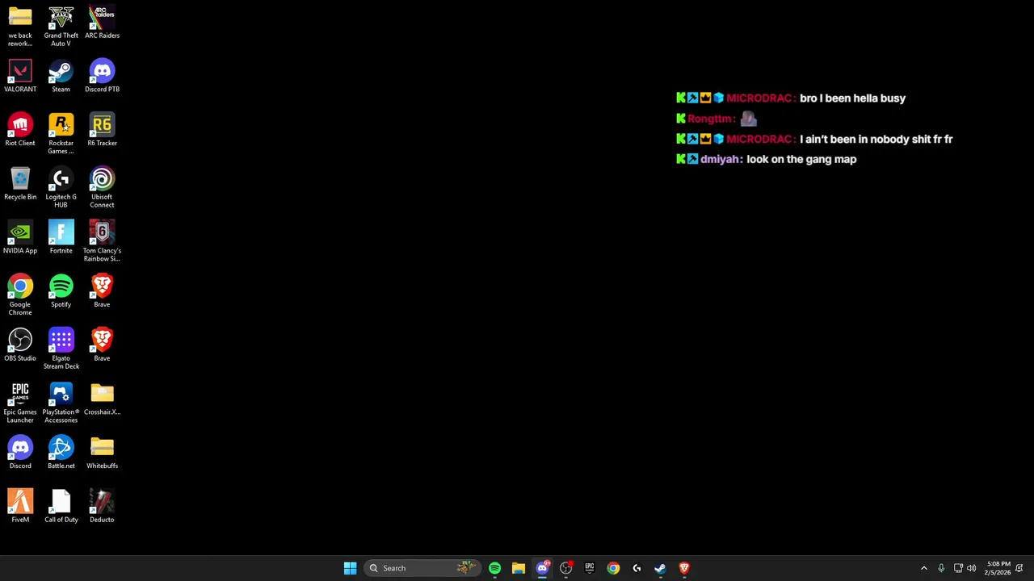This screenshot has height=581, width=1034.
Task: Open the notifications bell icon
Action: [x=1019, y=568]
